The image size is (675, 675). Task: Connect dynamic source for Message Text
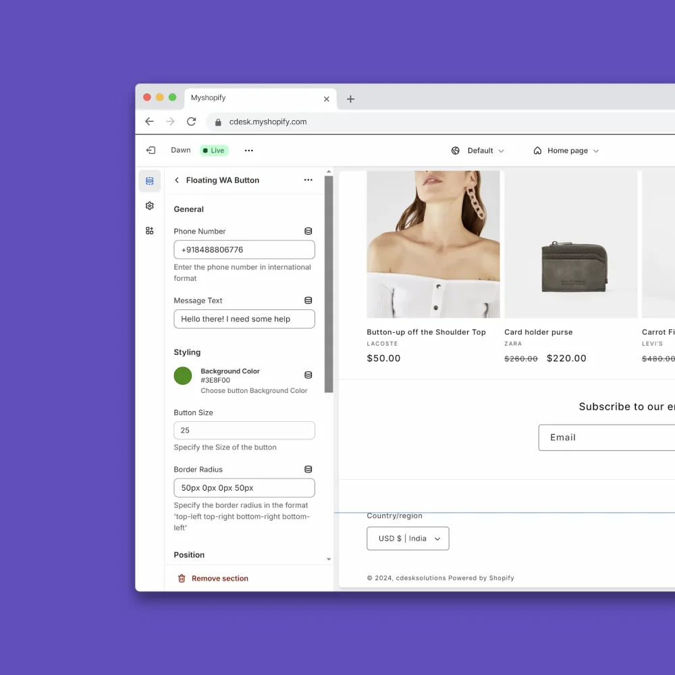point(308,300)
